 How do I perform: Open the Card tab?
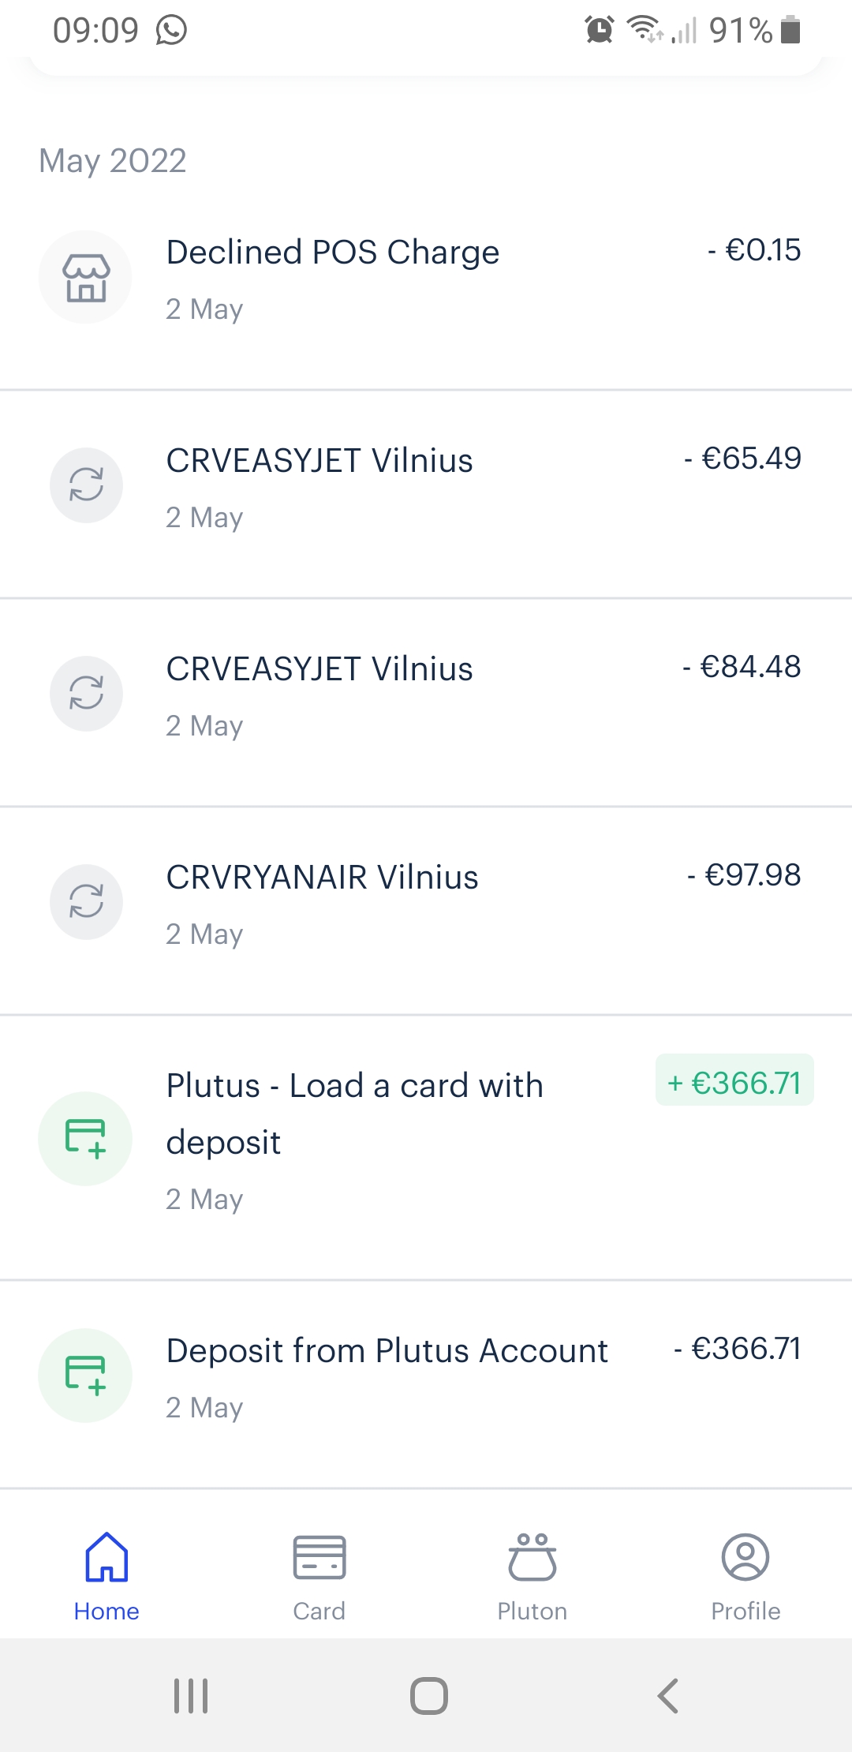[x=319, y=1576]
